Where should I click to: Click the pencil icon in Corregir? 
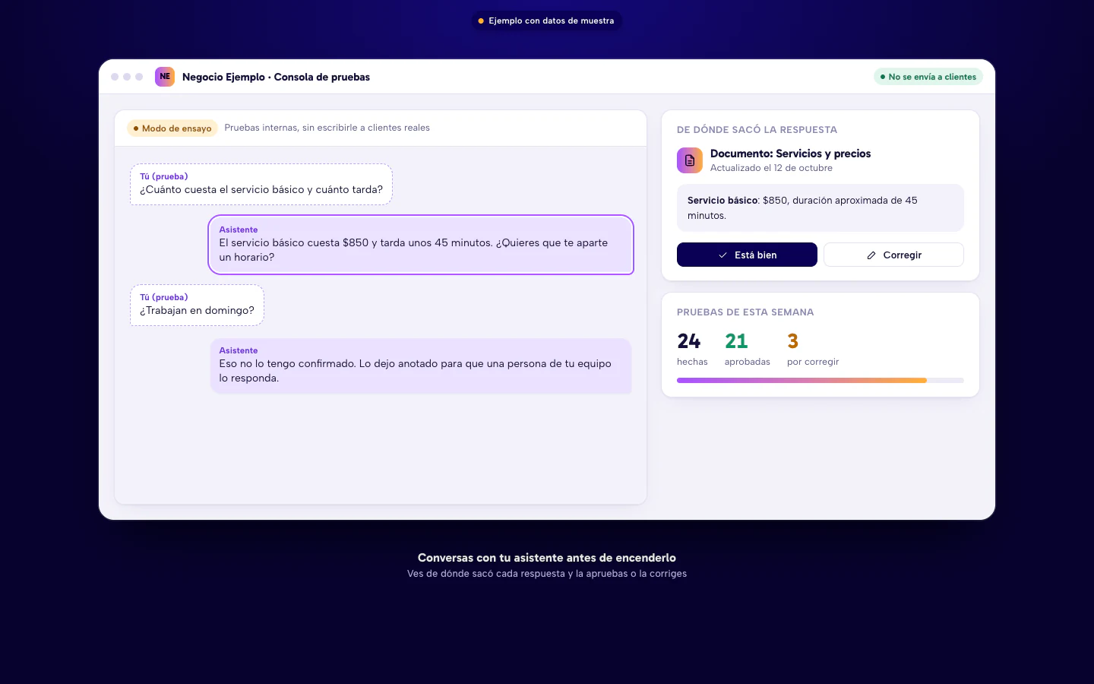(x=871, y=255)
